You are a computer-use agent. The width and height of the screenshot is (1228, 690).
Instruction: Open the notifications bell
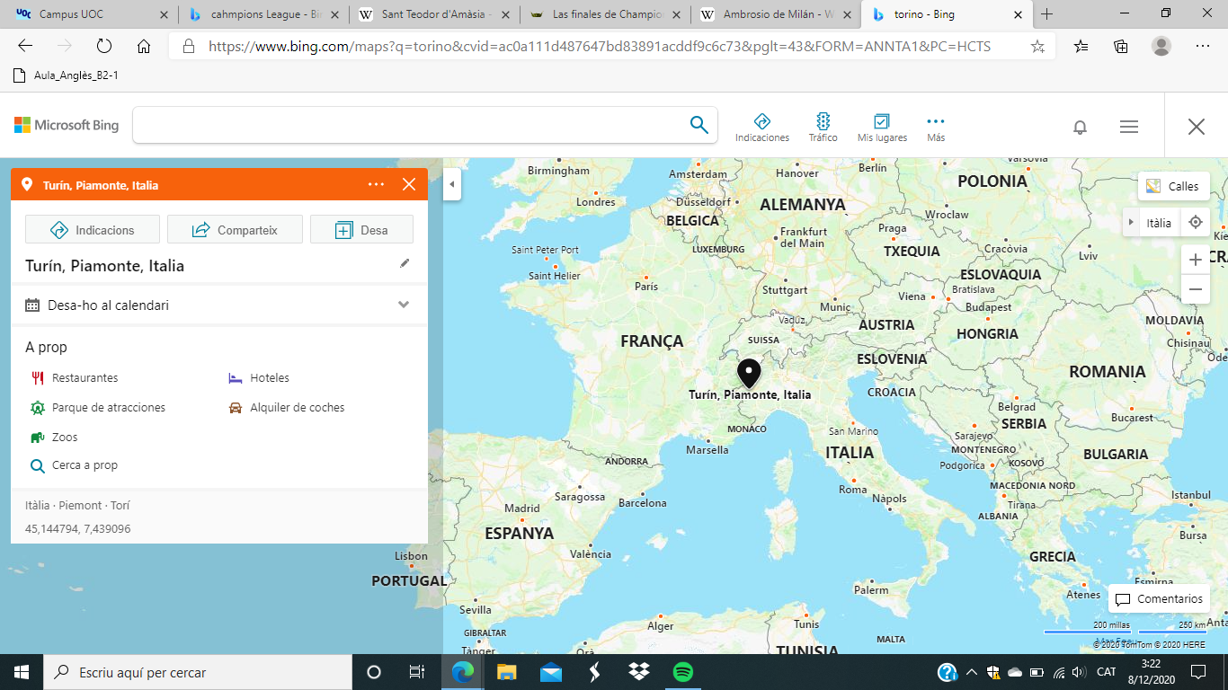click(x=1080, y=127)
